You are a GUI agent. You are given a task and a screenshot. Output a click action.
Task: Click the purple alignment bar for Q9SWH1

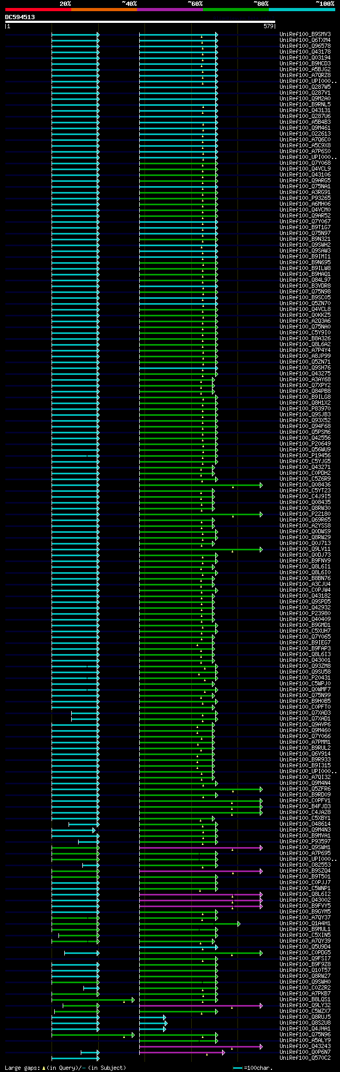point(201,848)
